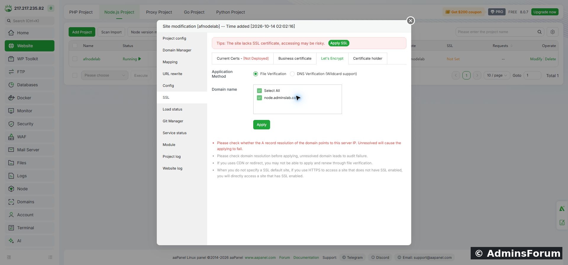Viewport: 568px width, 265px height.
Task: Tick the table header select-all checkbox
Action: tap(75, 45)
